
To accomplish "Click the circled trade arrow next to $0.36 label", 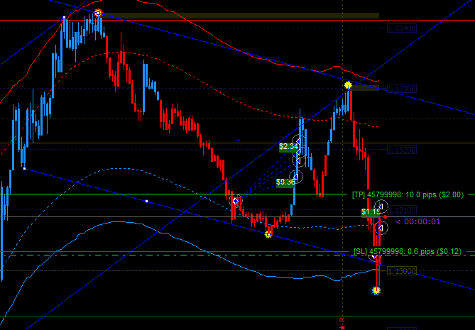I will tap(296, 177).
